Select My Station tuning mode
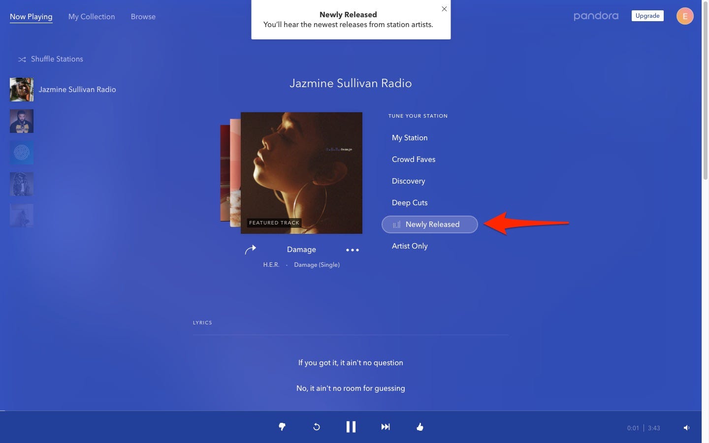Image resolution: width=709 pixels, height=443 pixels. pyautogui.click(x=410, y=138)
